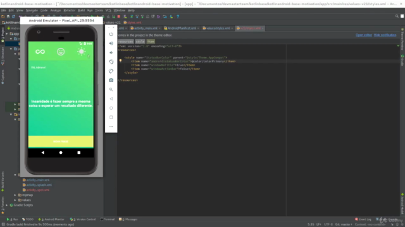
Task: Click the Synchronize toolbar icon
Action: point(14,16)
